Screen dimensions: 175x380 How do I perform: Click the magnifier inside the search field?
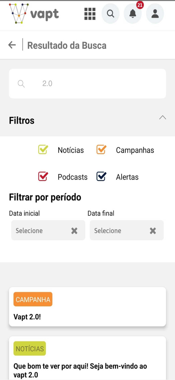21,84
